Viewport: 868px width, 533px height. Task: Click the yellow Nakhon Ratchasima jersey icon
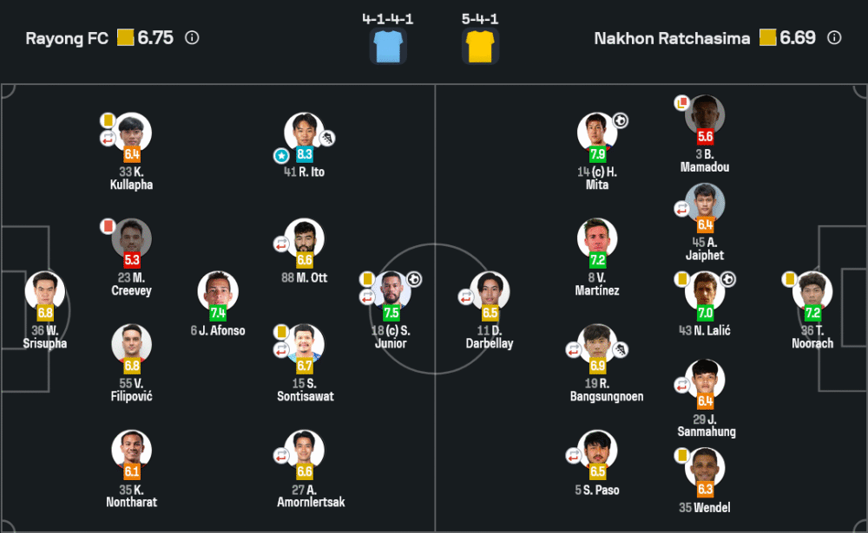click(x=480, y=45)
